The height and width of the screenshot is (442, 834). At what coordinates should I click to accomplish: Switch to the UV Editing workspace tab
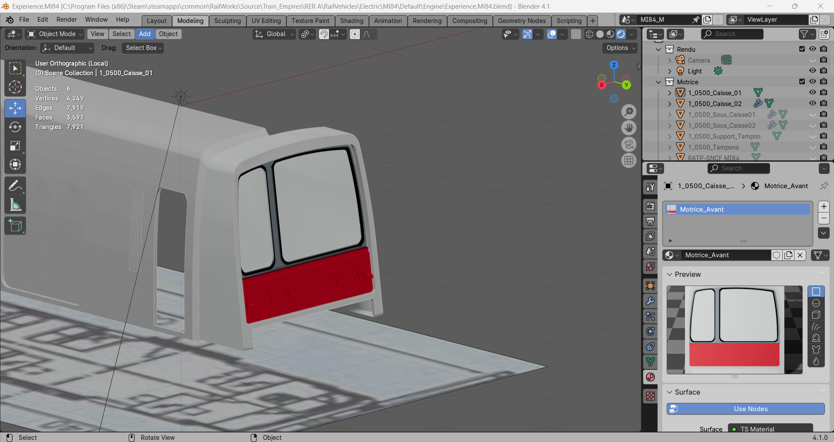[x=266, y=21]
